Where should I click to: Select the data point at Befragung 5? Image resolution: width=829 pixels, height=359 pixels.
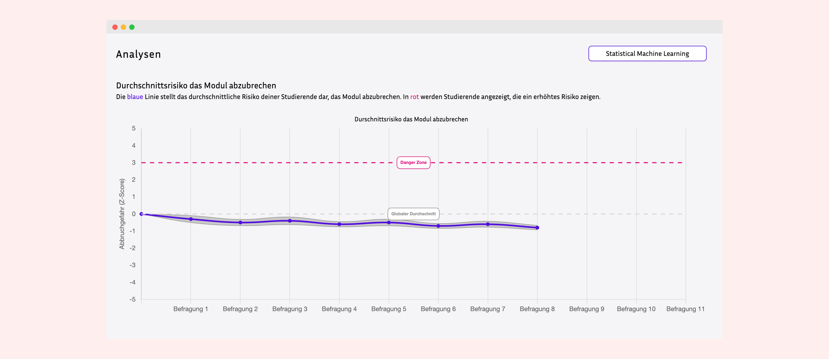389,223
